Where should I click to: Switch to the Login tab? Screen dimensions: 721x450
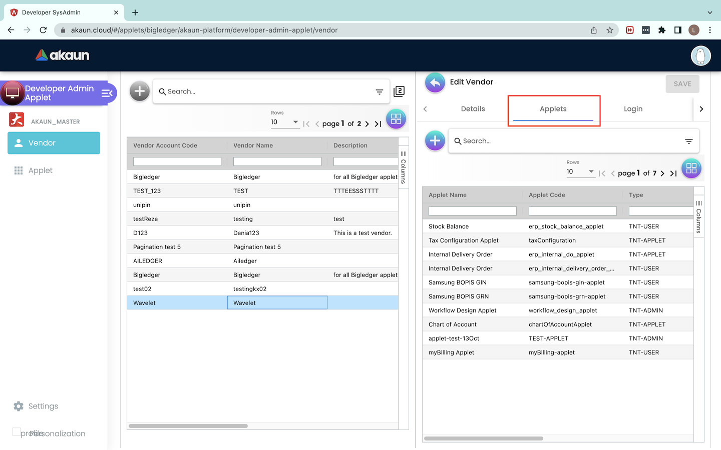pos(633,109)
